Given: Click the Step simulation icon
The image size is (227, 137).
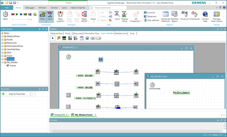Looking at the screenshot, I should point(25,14).
